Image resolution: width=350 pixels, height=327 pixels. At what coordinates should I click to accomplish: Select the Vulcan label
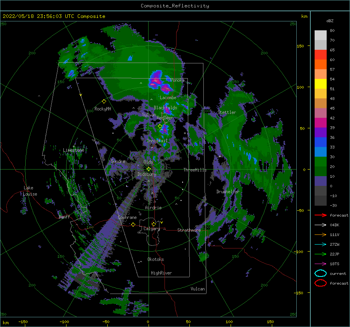(x=198, y=289)
